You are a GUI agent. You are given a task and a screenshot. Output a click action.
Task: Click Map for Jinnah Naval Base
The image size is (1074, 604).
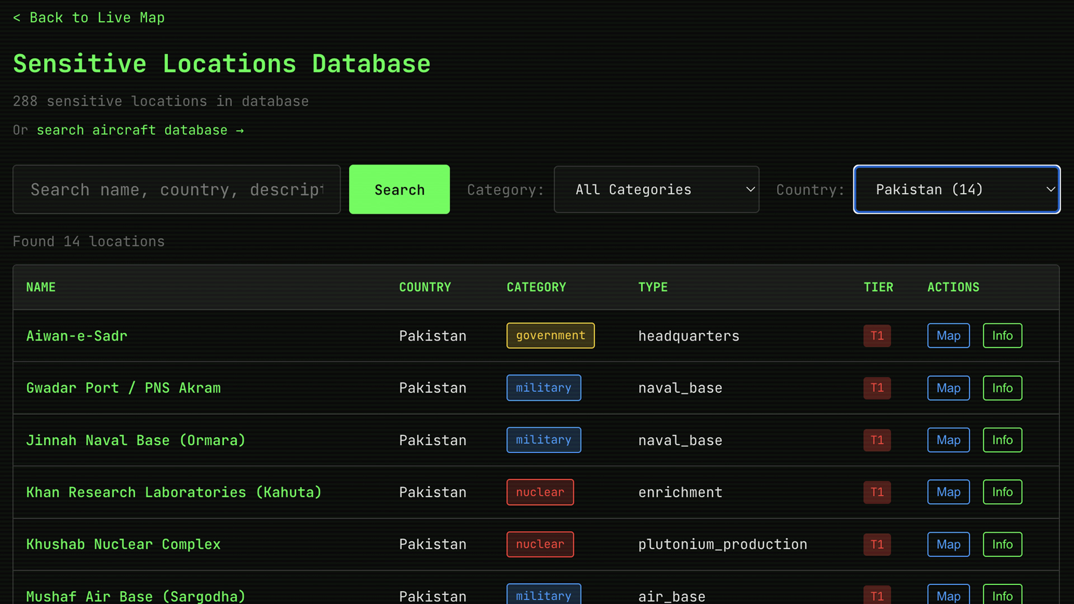click(948, 440)
